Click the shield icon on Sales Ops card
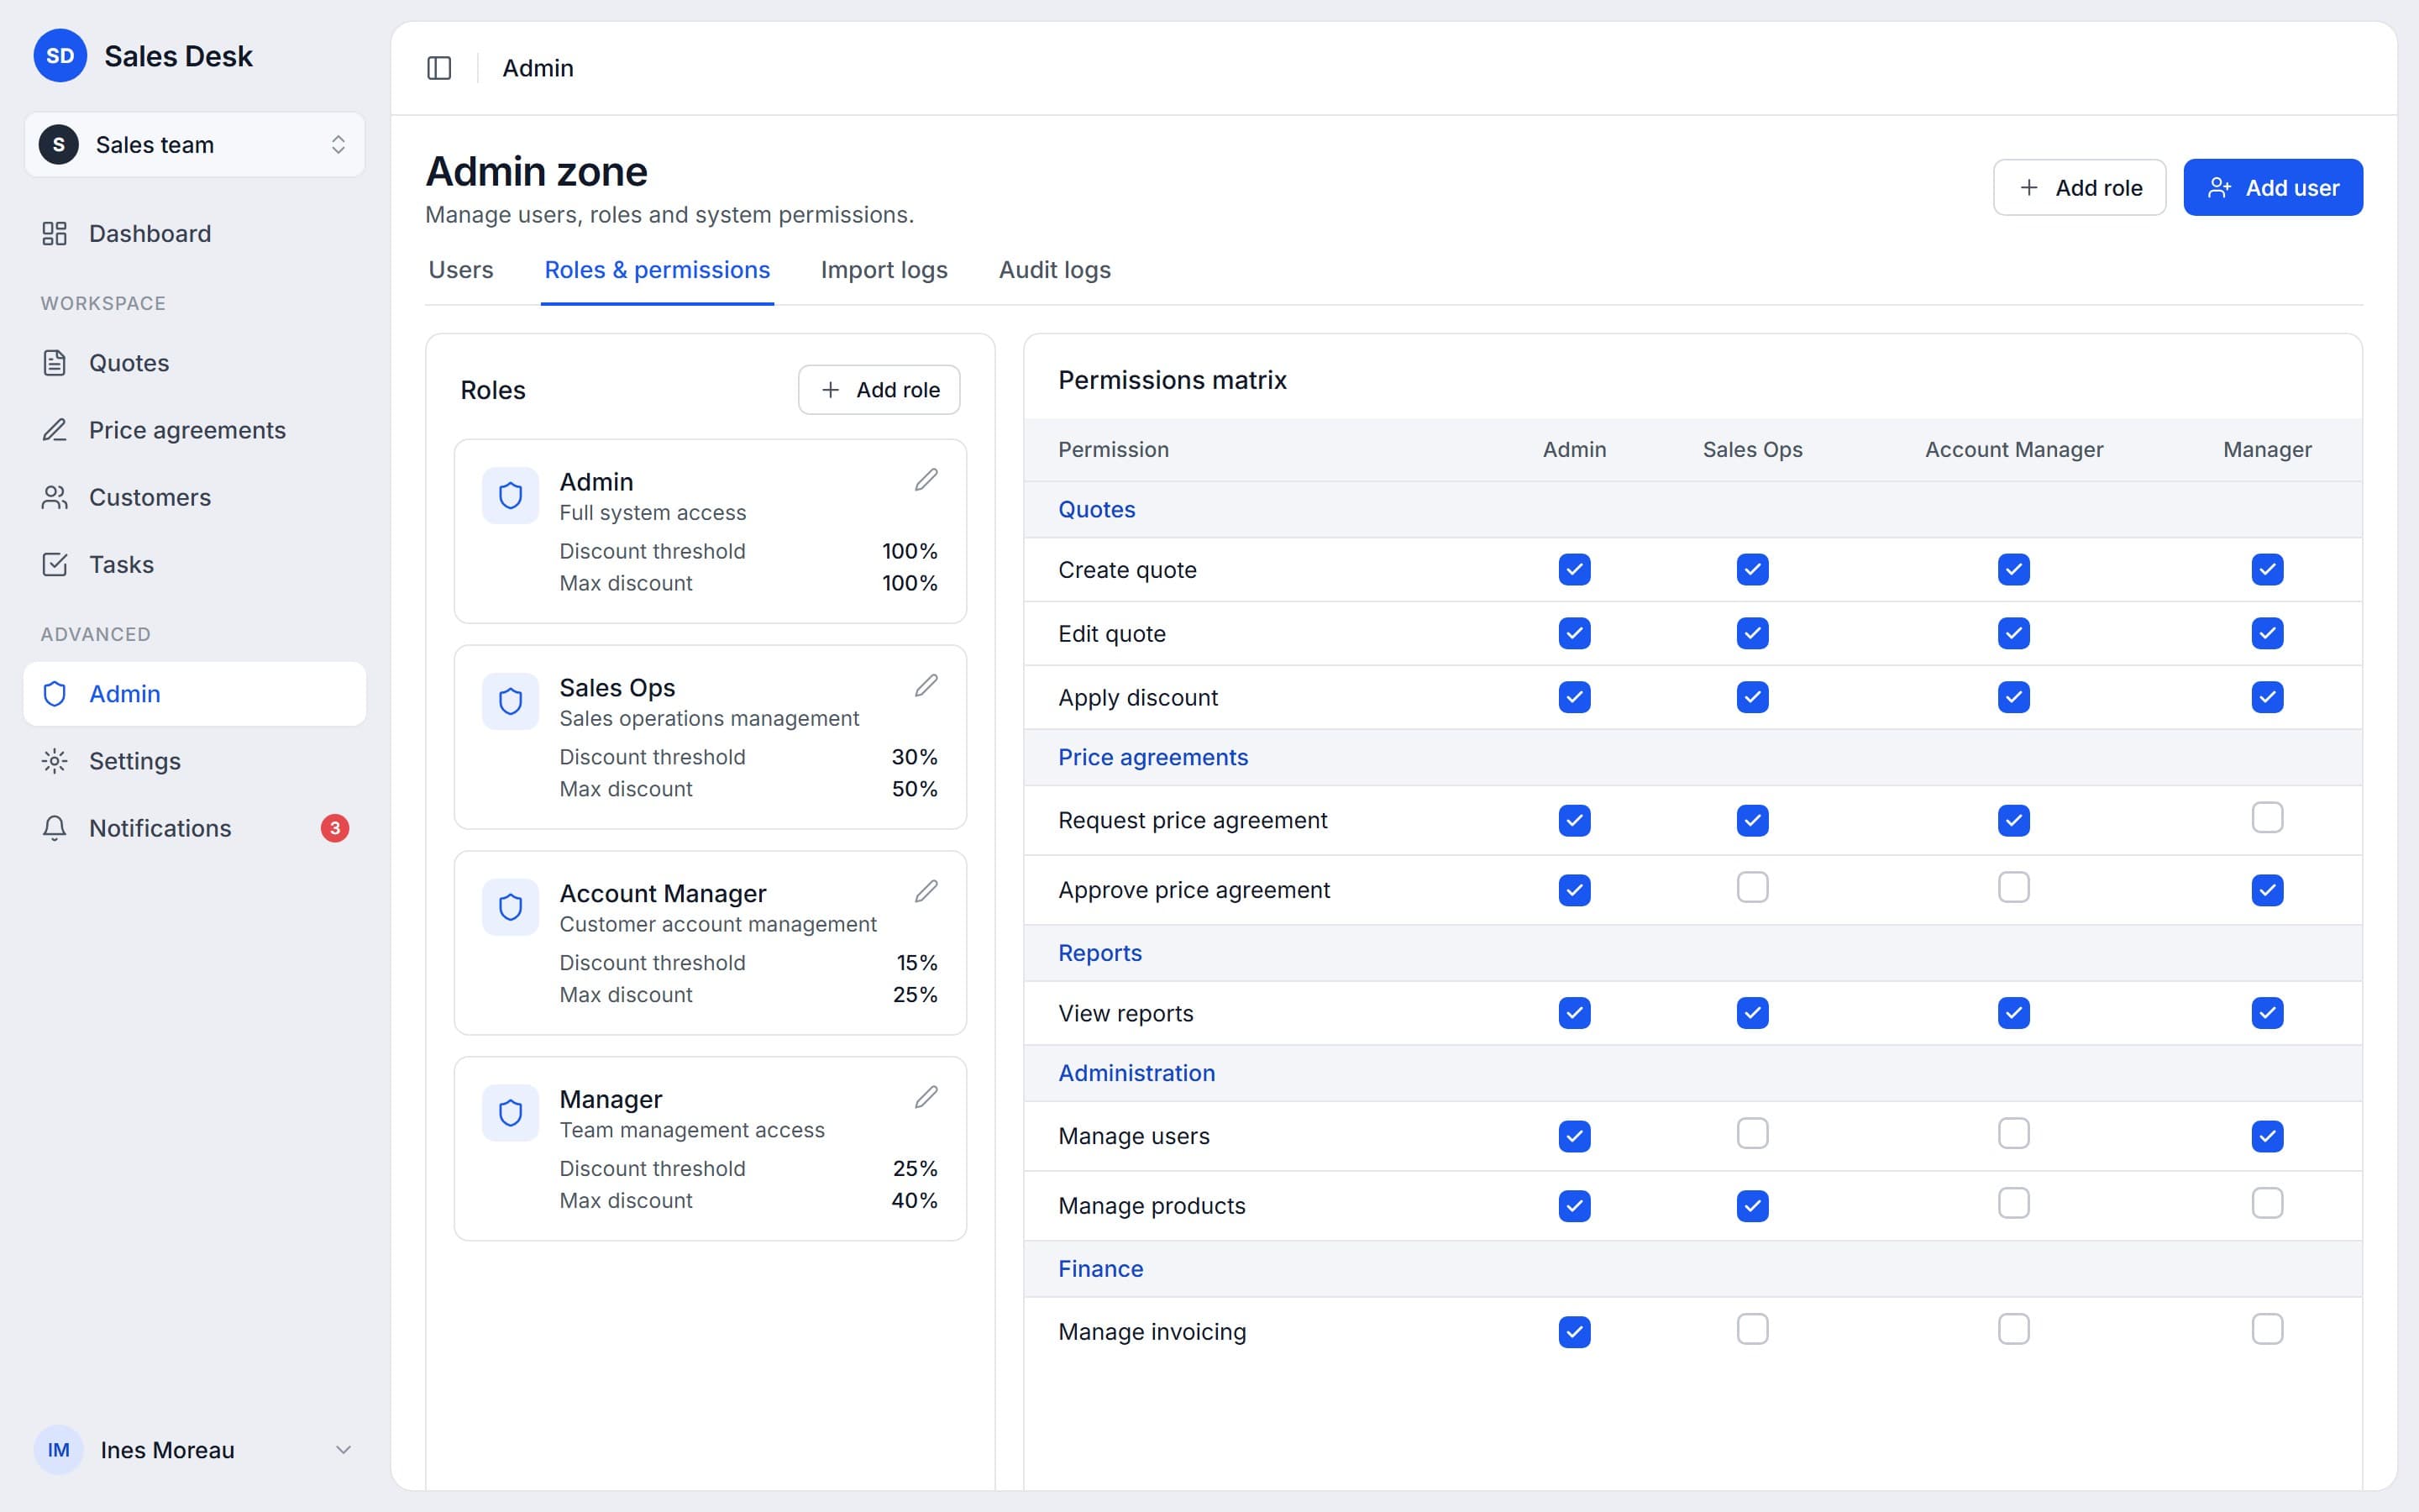 tap(511, 701)
